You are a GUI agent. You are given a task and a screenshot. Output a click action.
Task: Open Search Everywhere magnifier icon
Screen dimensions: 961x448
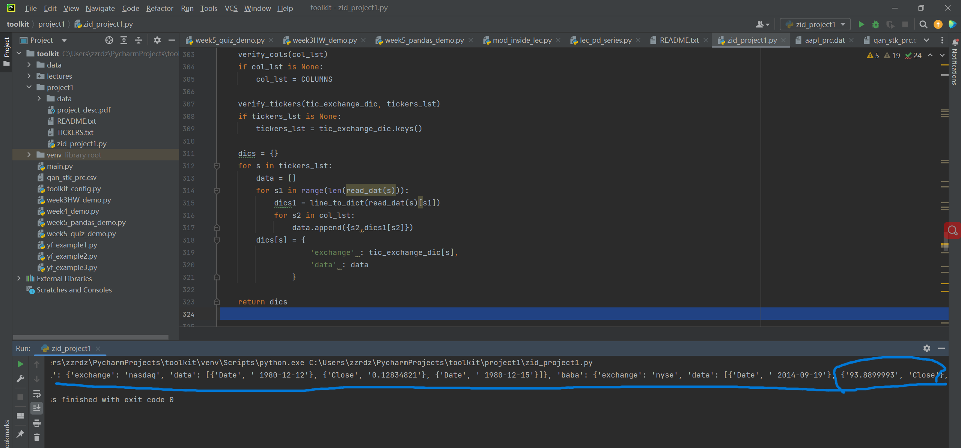pos(923,24)
